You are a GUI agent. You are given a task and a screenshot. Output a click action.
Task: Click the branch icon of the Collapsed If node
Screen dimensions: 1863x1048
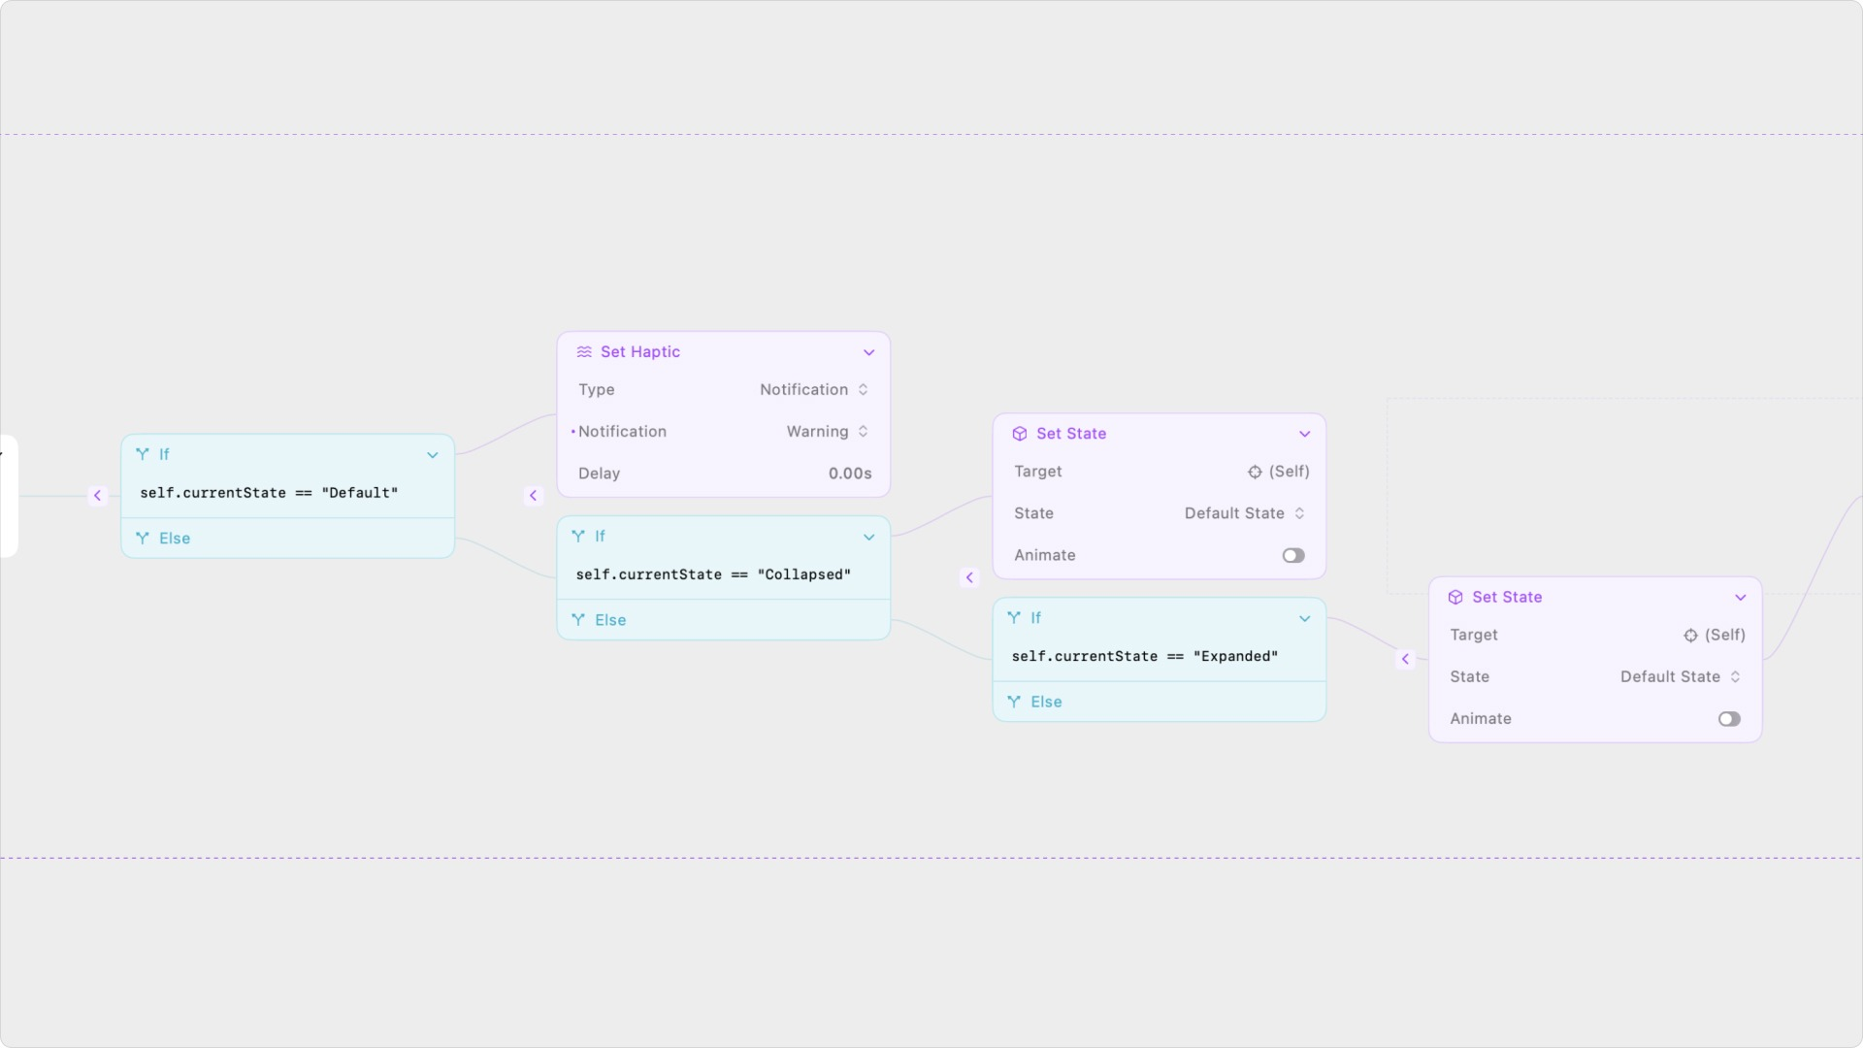click(x=578, y=536)
